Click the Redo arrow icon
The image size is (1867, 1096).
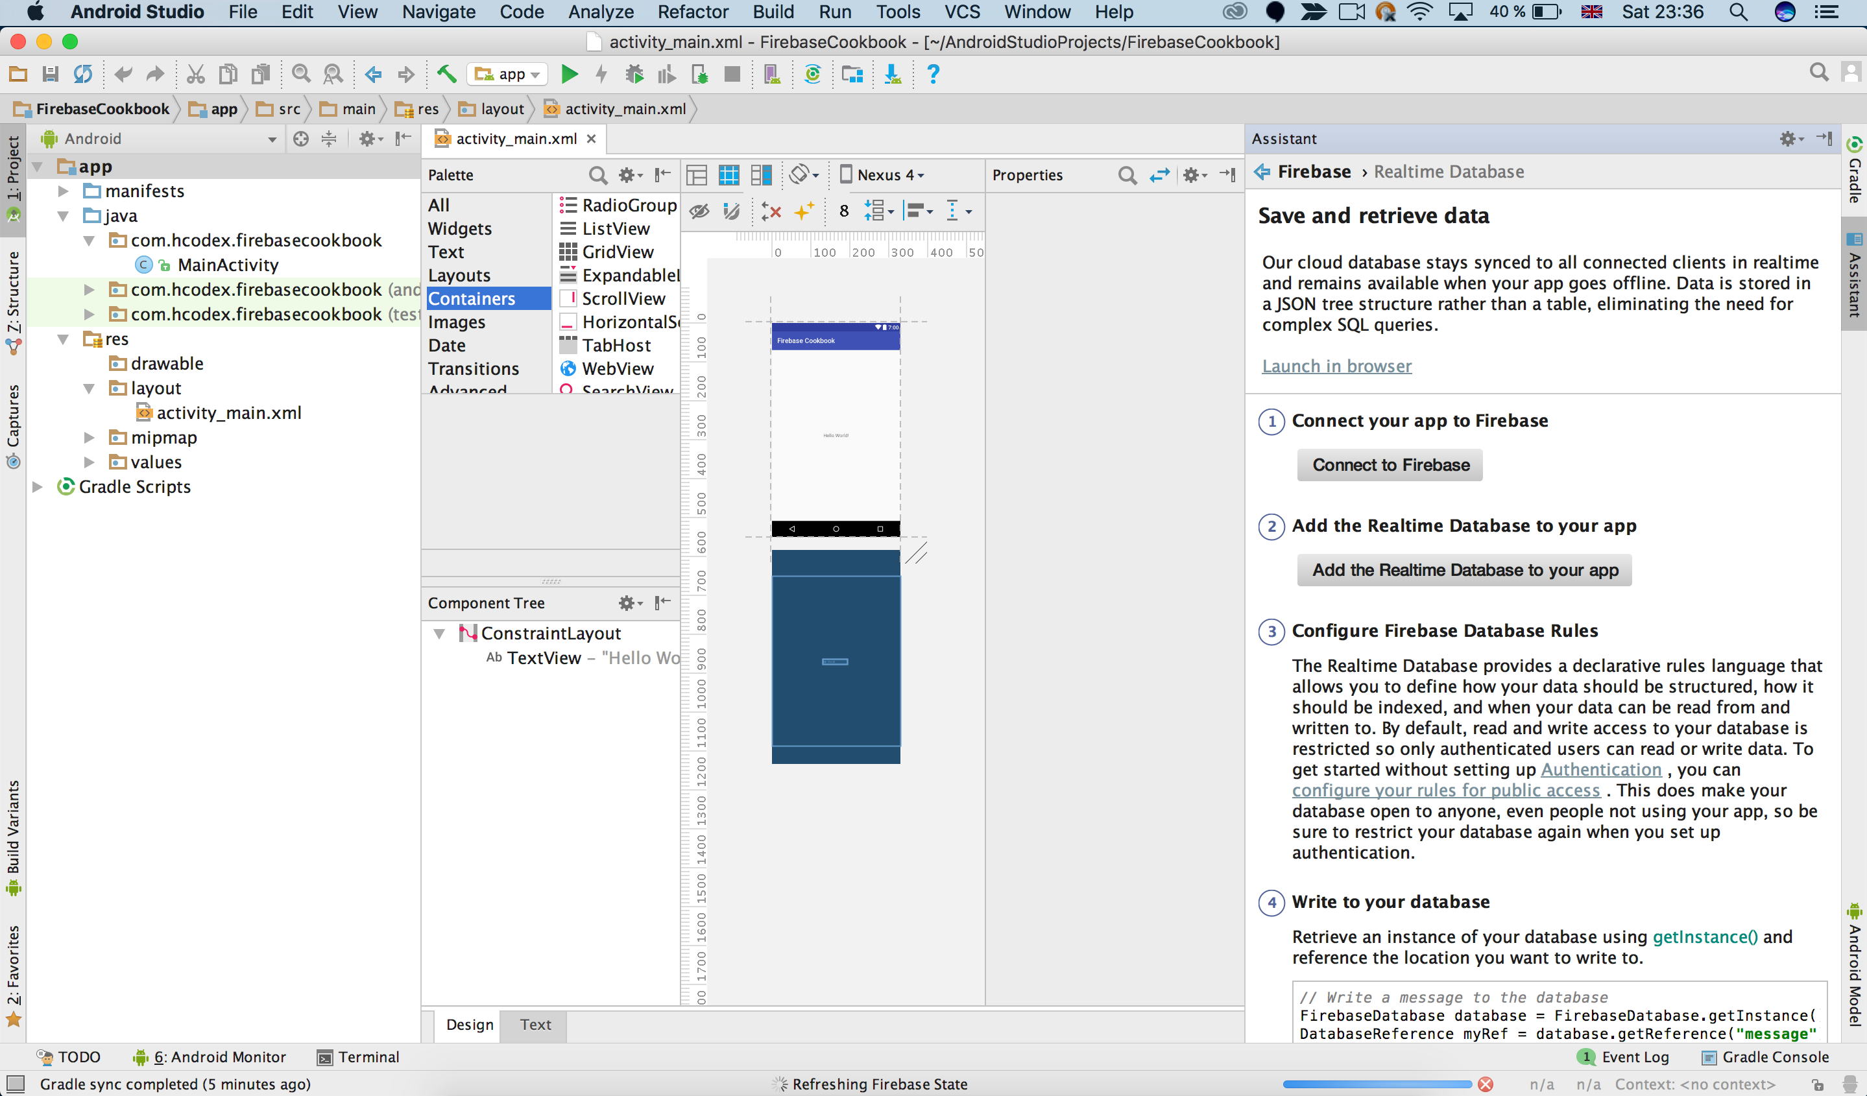tap(155, 74)
